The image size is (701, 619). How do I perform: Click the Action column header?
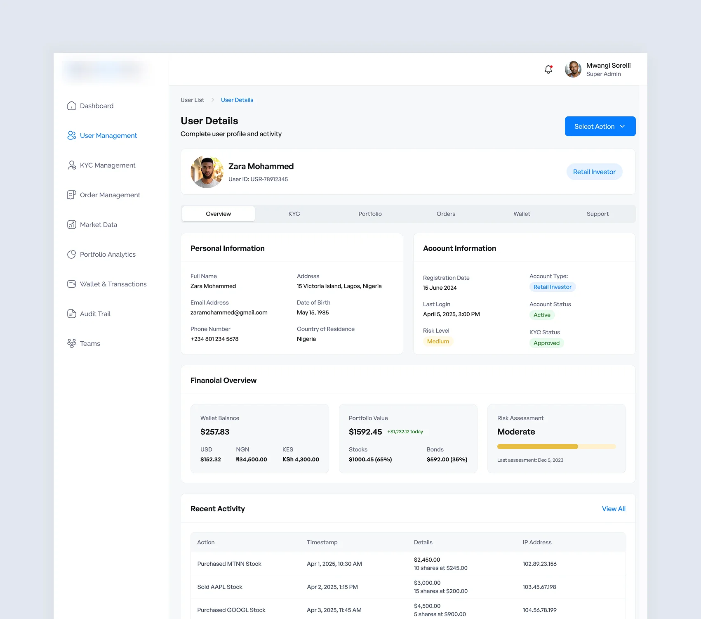tap(206, 542)
